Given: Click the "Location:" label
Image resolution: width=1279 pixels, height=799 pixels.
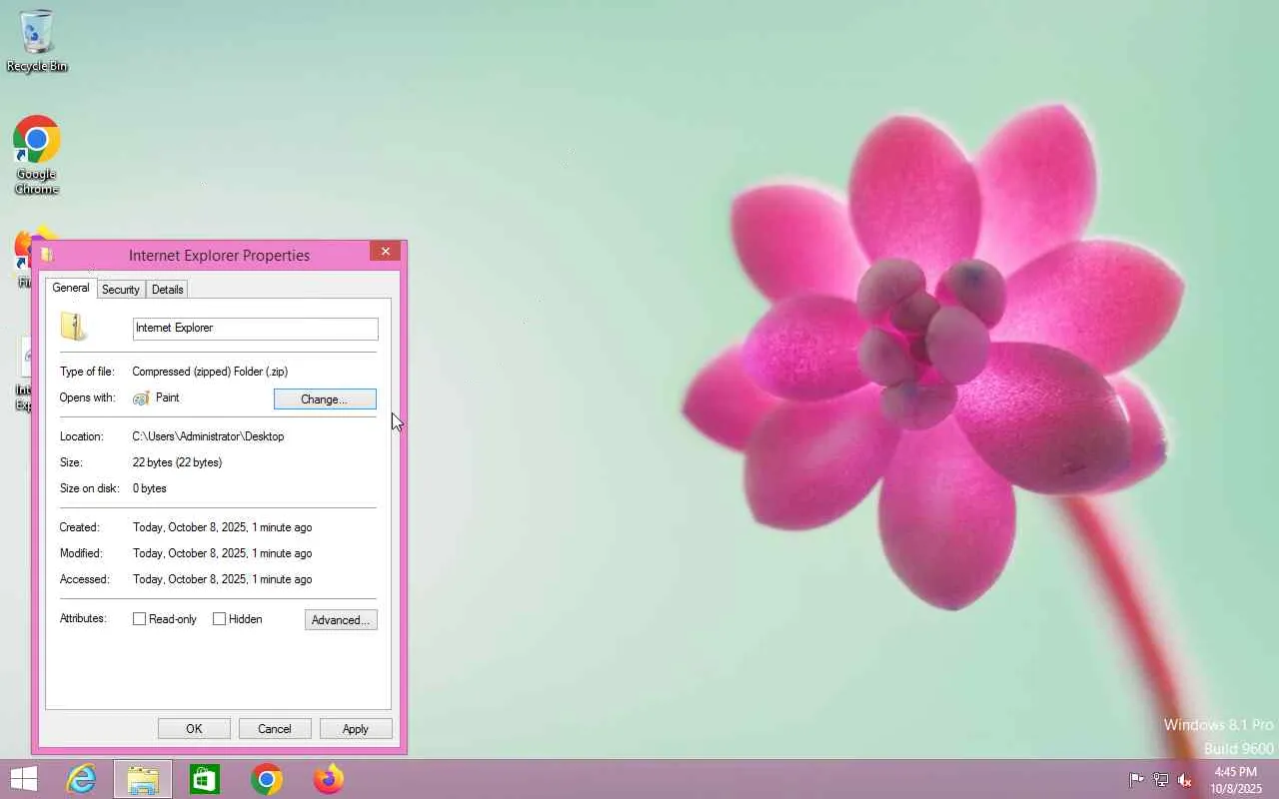Looking at the screenshot, I should 81,436.
